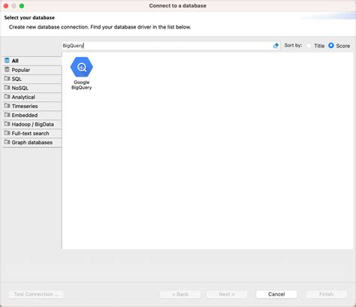Viewport: 356px width, 307px height.
Task: Clear the search field with eraser icon
Action: [276, 46]
